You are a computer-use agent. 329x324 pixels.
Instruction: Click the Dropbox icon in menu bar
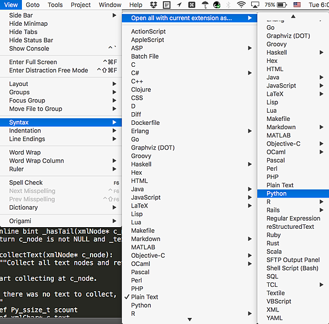click(154, 5)
